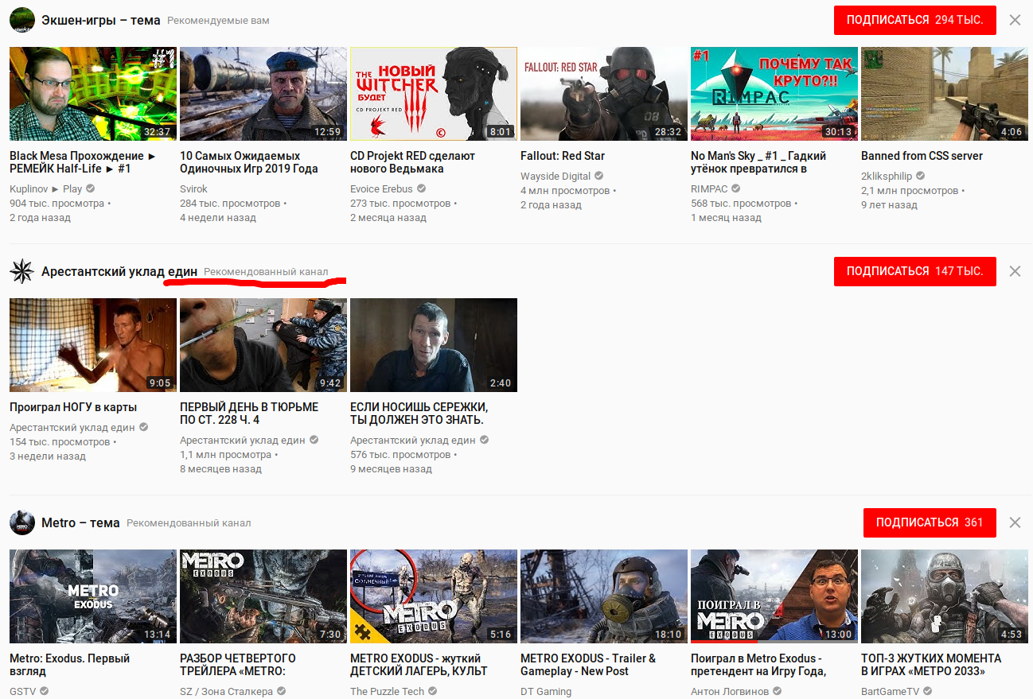Subscribe to Экшен-игры with 294 тыс.
The height and width of the screenshot is (699, 1033).
click(915, 20)
